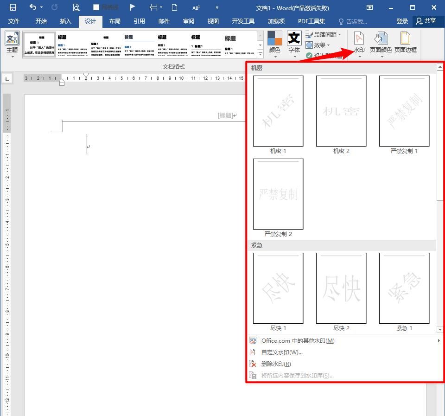Select the 机密 1 watermark thumbnail

[278, 111]
